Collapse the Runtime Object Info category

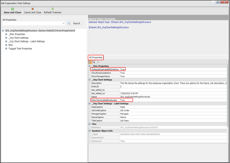tap(89, 131)
